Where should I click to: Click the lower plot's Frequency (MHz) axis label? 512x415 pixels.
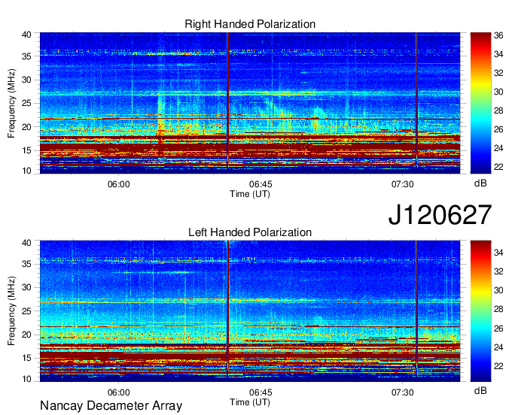coord(11,311)
